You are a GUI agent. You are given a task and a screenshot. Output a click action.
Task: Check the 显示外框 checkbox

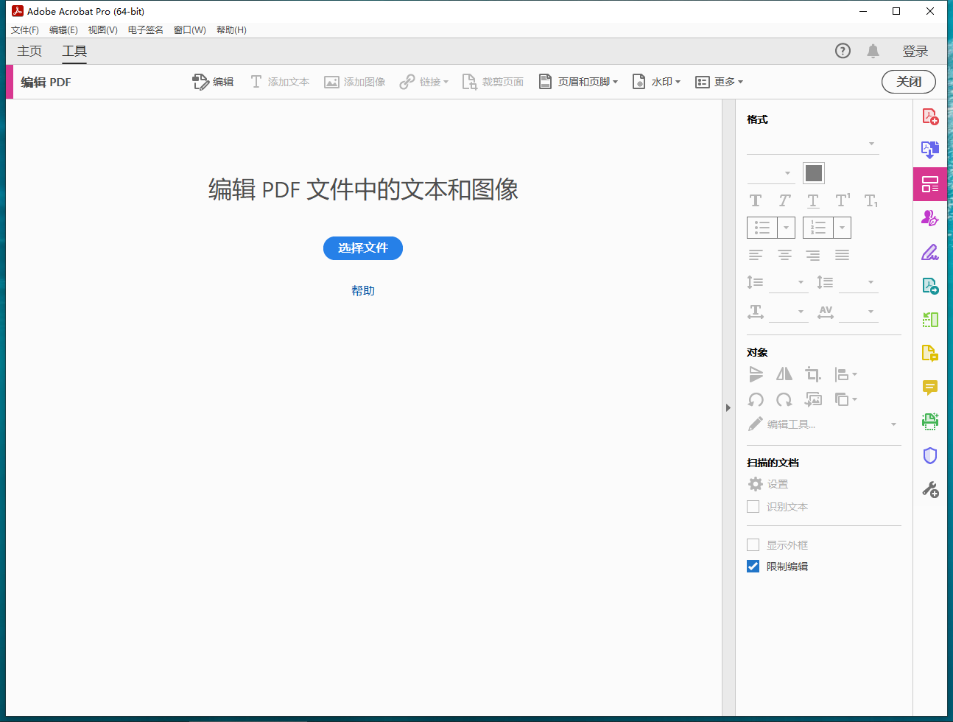pyautogui.click(x=753, y=545)
